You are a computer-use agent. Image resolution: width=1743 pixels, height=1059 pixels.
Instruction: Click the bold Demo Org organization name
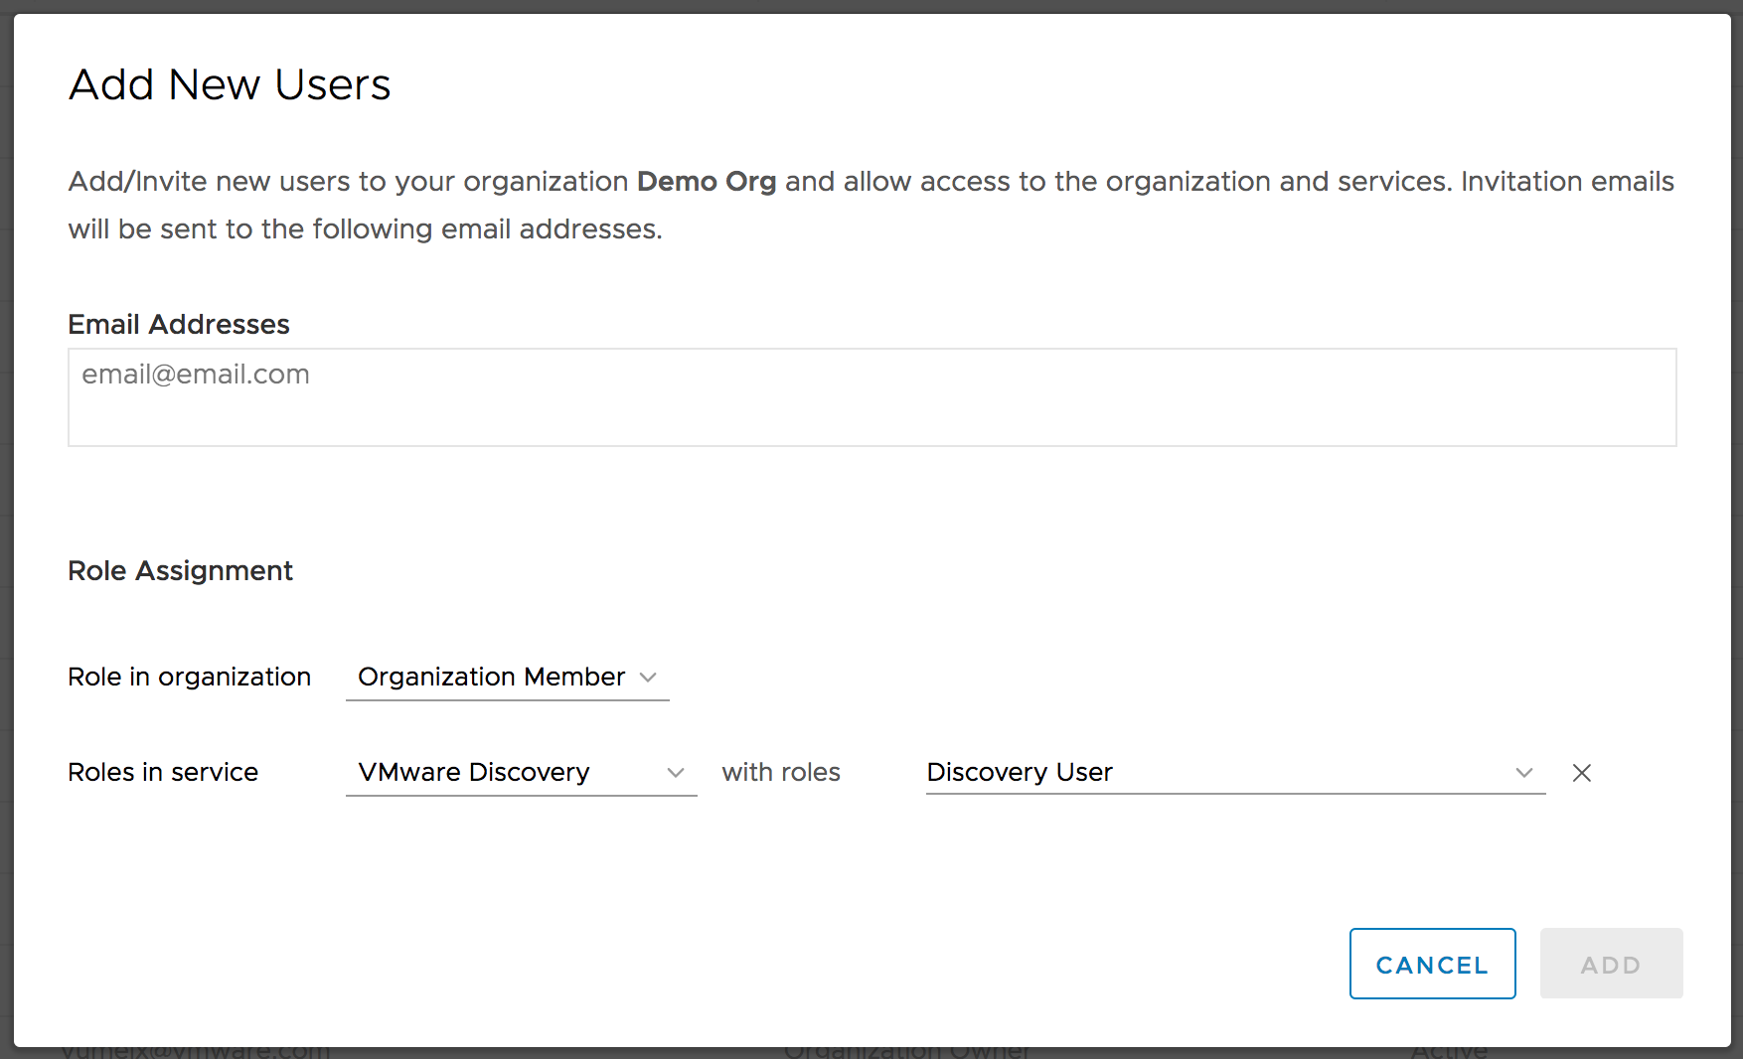coord(706,182)
